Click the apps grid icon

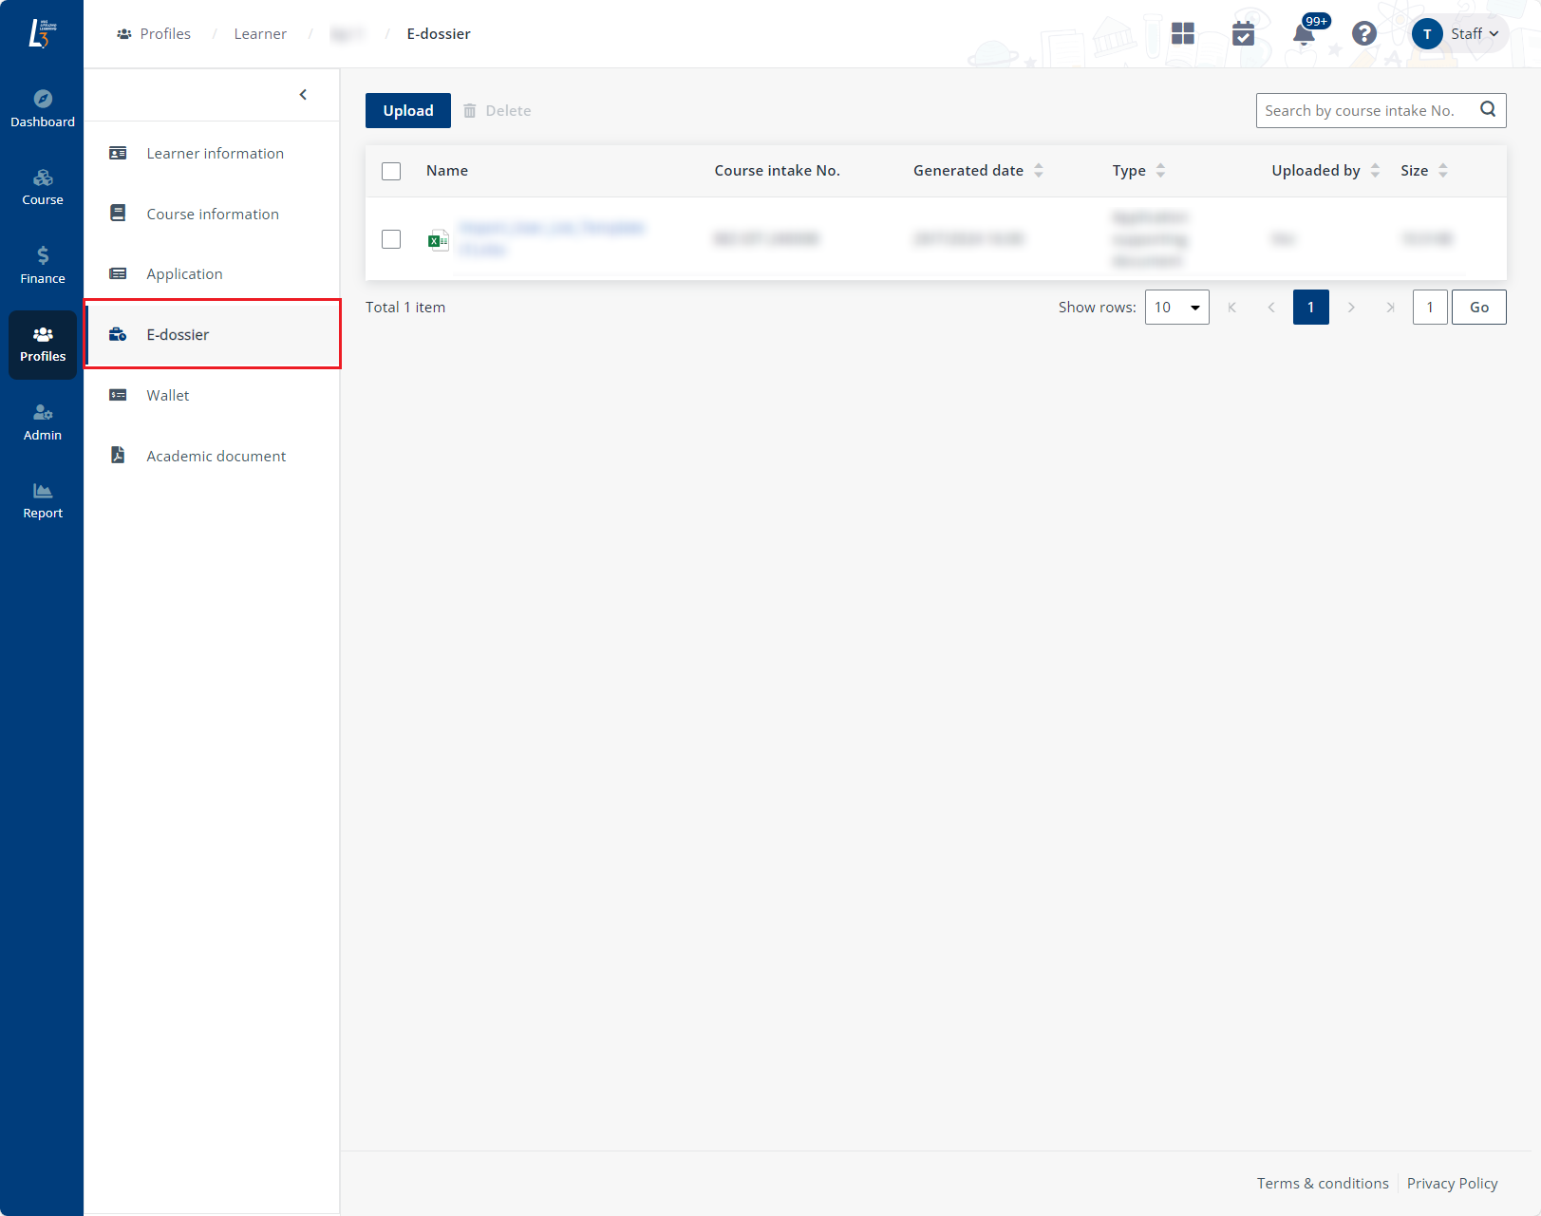point(1183,34)
